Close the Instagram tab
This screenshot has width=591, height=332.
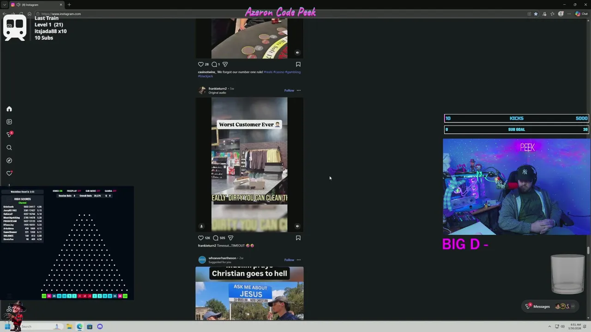(60, 5)
